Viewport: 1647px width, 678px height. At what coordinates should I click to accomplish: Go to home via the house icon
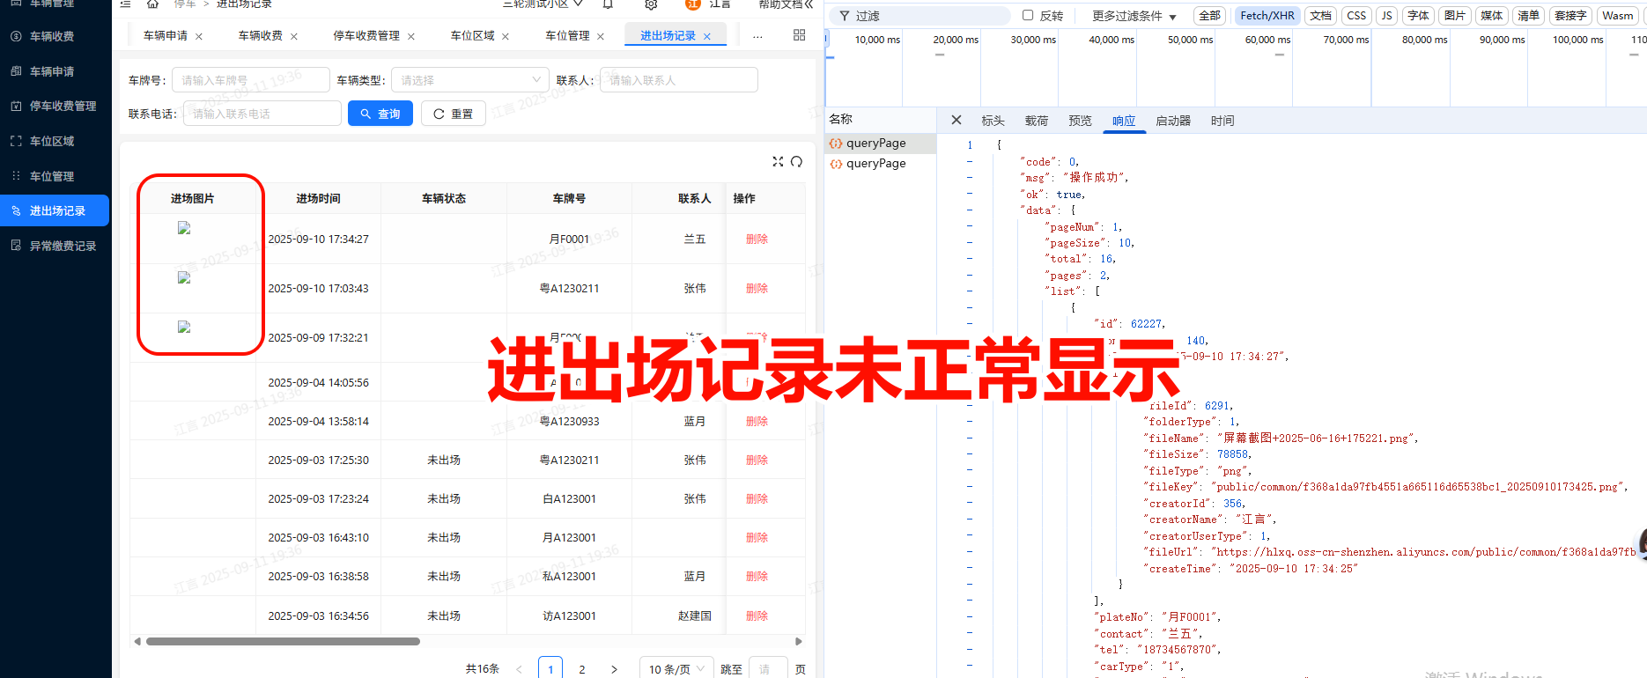pos(152,4)
